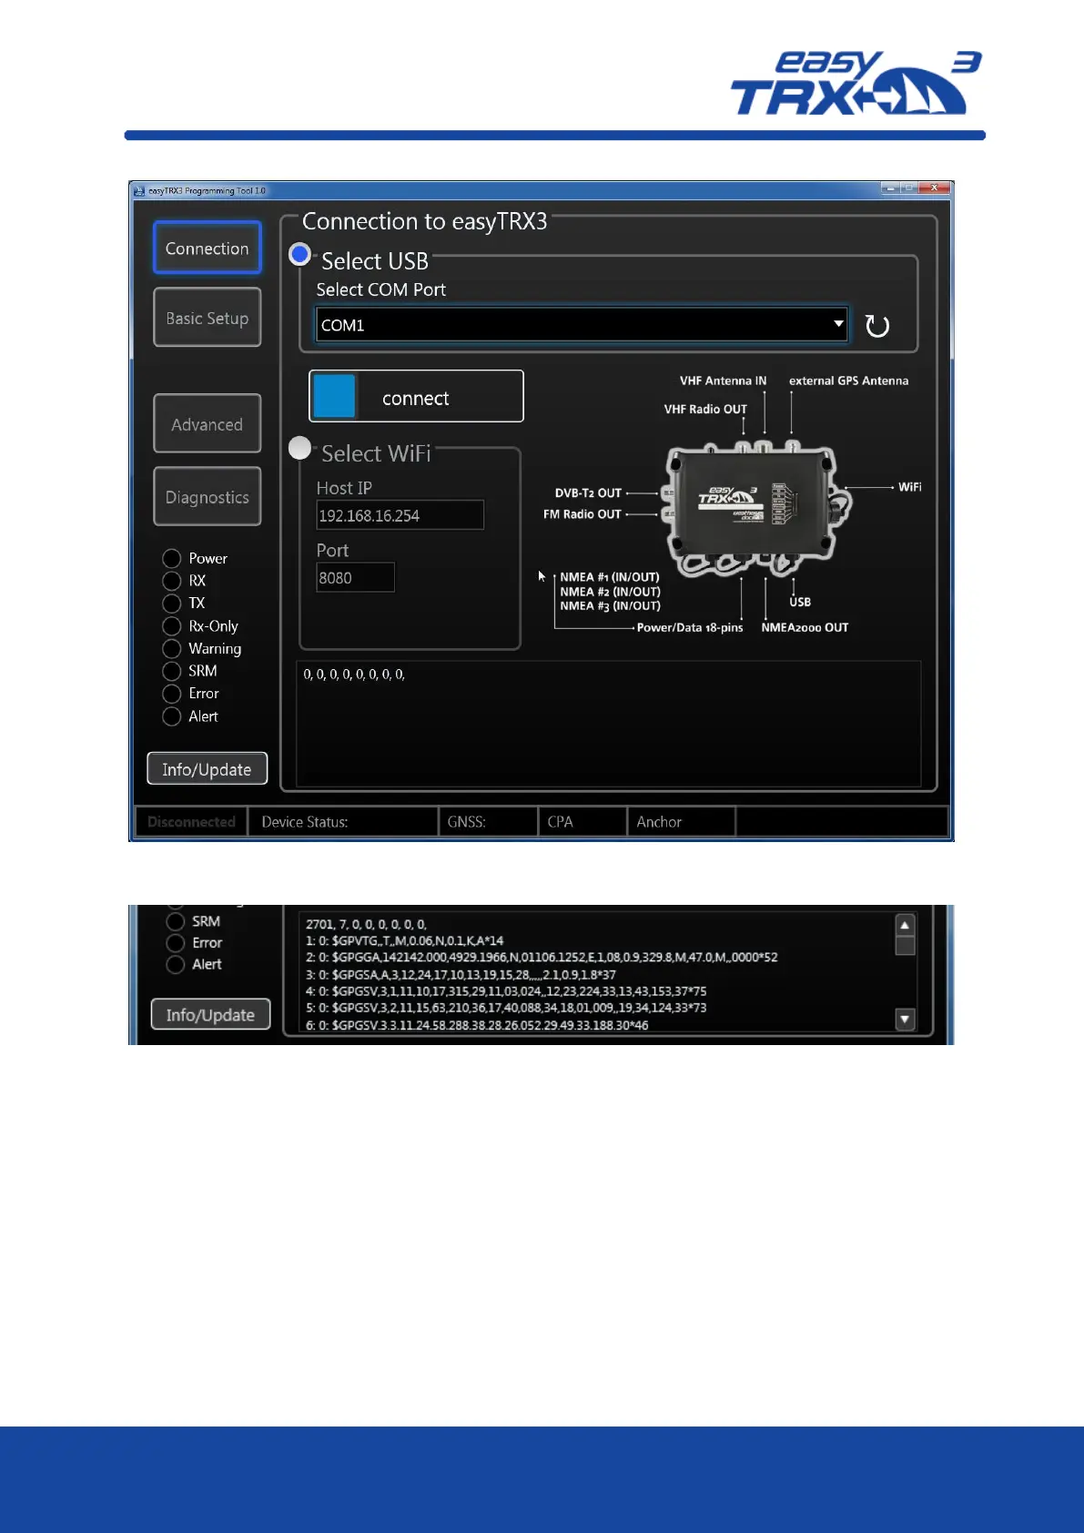Click the Error indicator in upper window
Screen dimensions: 1084x1533
171,694
